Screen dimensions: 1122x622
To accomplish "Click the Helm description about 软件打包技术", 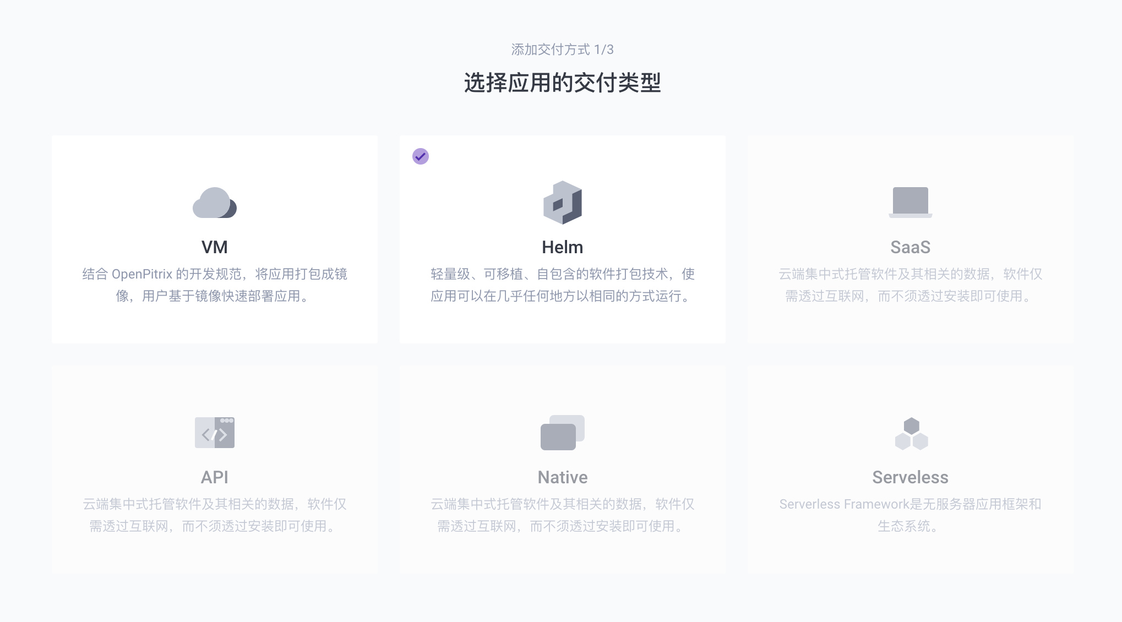I will (563, 285).
